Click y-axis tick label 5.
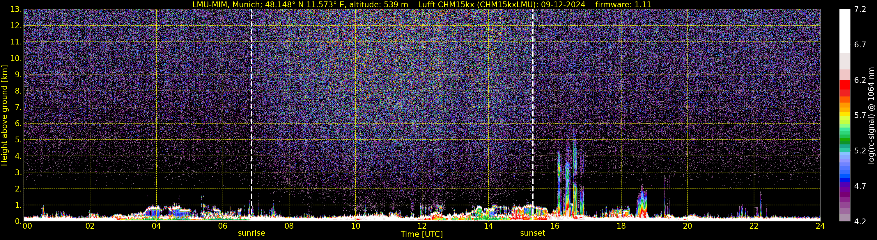 coord(18,140)
